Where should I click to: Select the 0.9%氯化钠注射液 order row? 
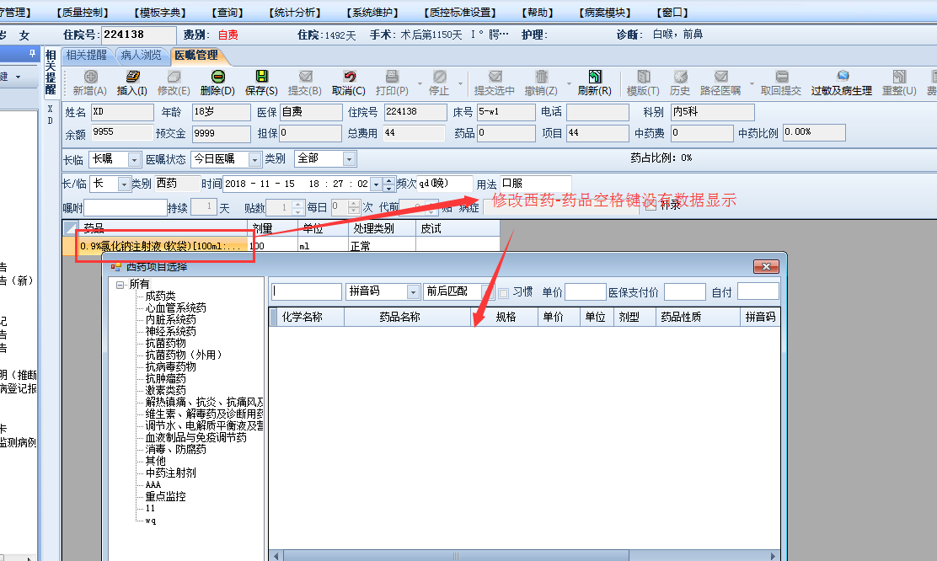click(281, 246)
